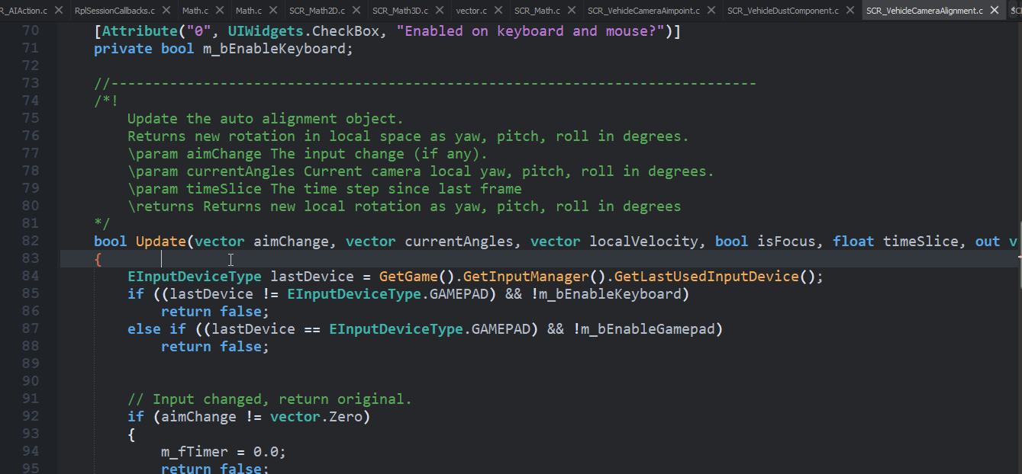
Task: Close the RplSessionCallbacks.c tab
Action: click(x=166, y=11)
